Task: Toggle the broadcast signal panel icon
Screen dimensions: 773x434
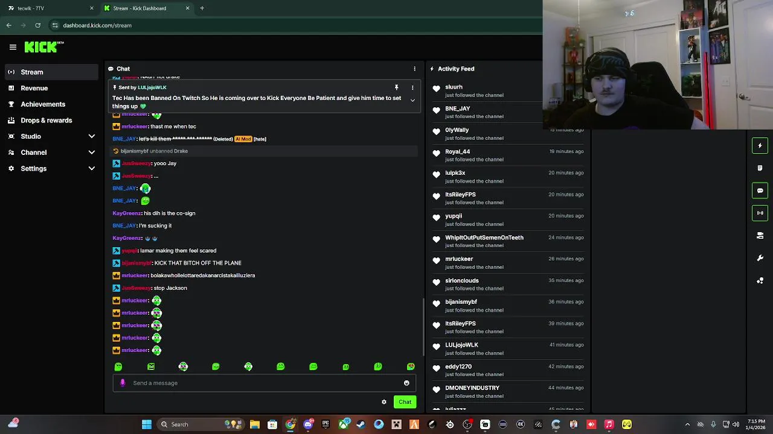Action: 760,213
